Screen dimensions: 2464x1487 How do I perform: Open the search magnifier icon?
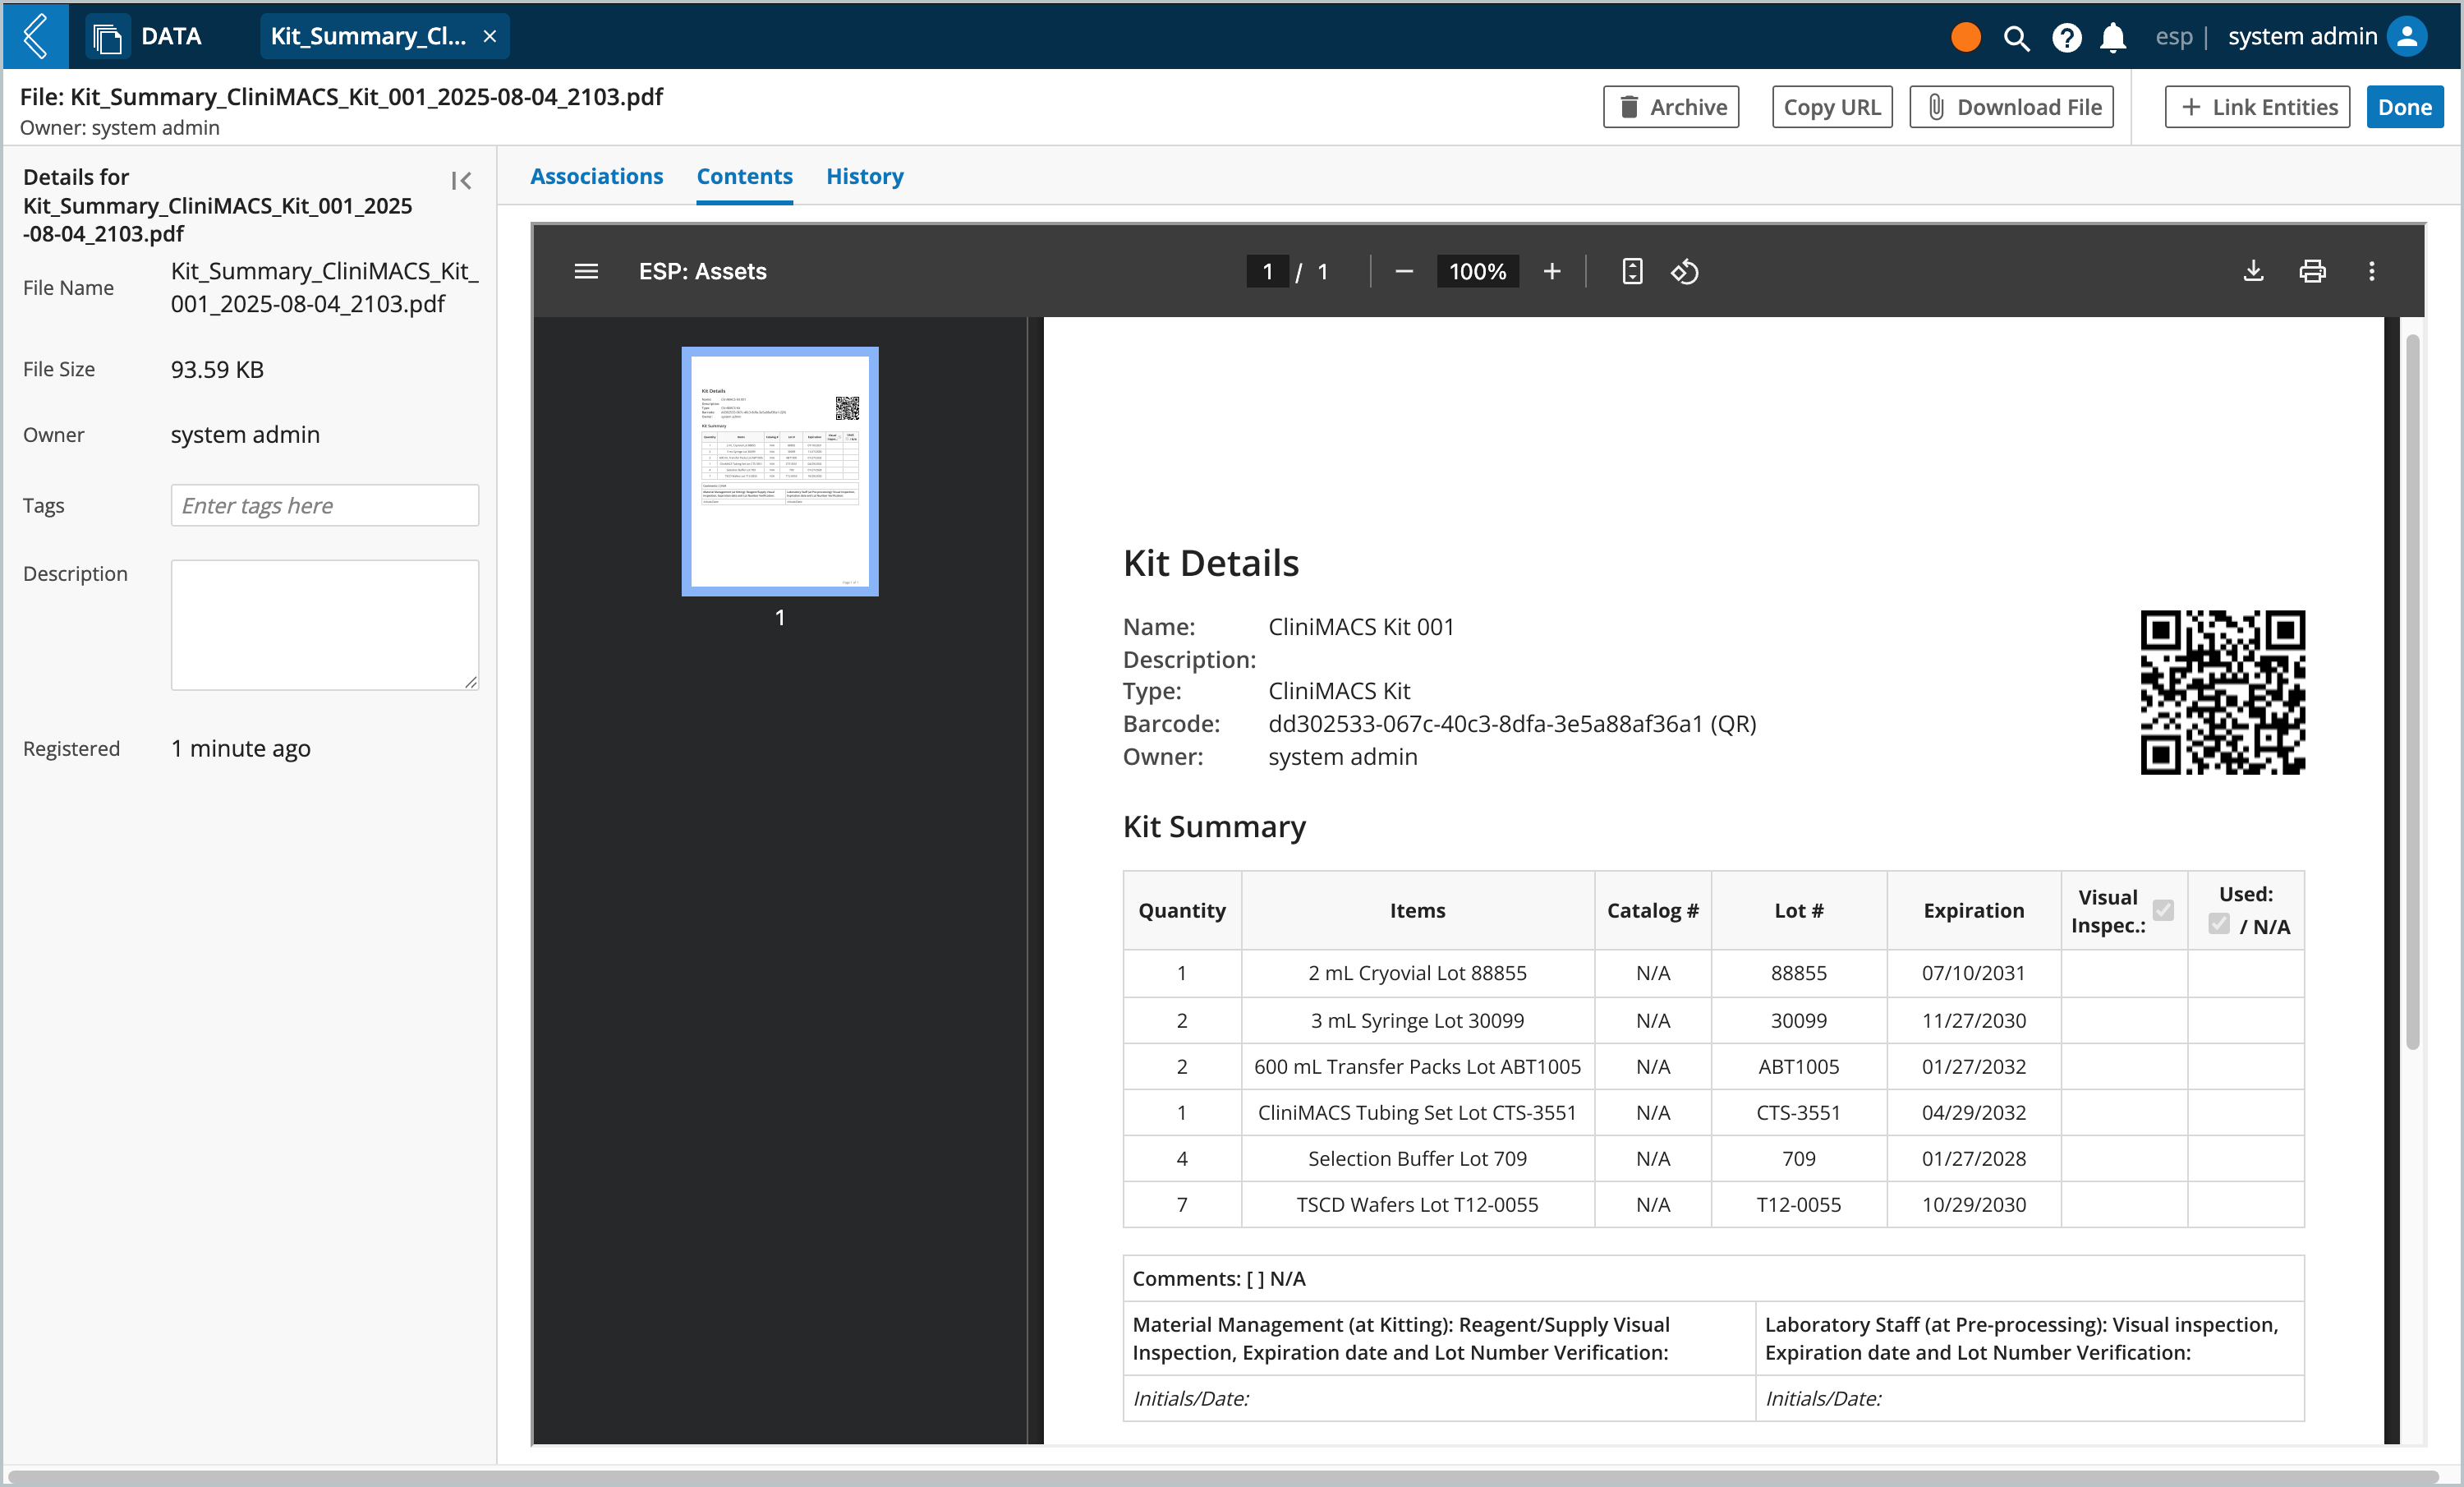pos(2016,38)
